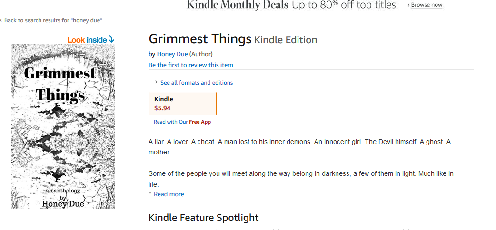Open Browse now for Kindle deals
The height and width of the screenshot is (230, 496).
427,5
